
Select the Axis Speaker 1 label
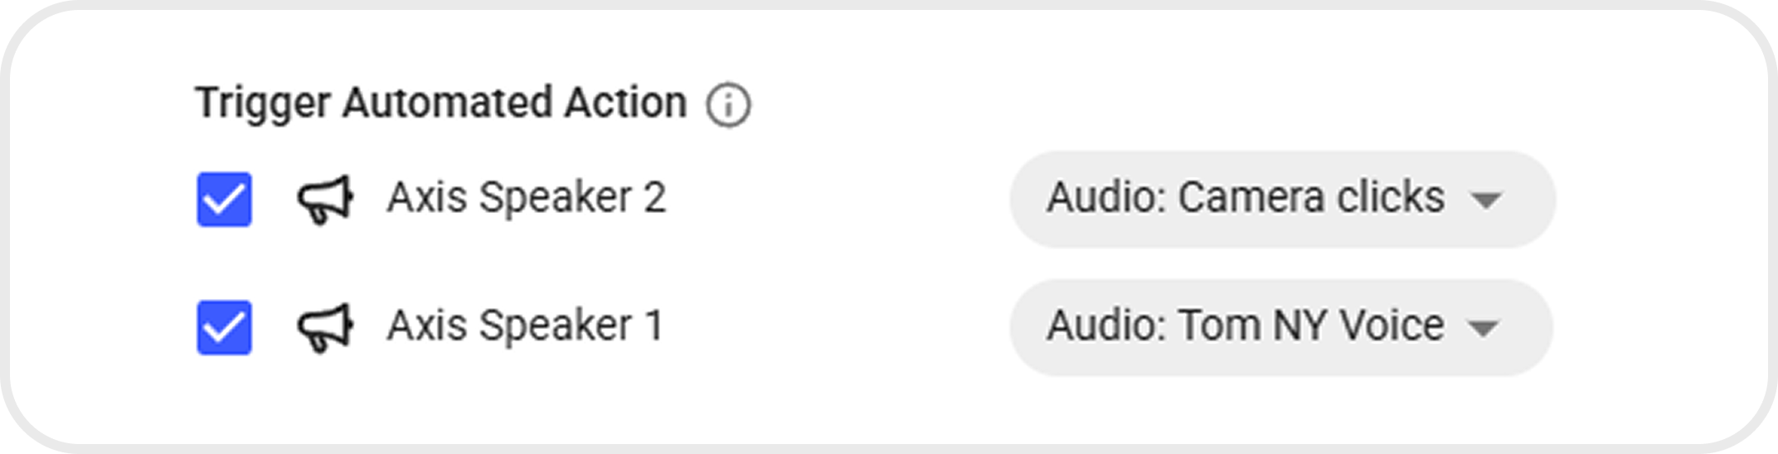click(525, 326)
